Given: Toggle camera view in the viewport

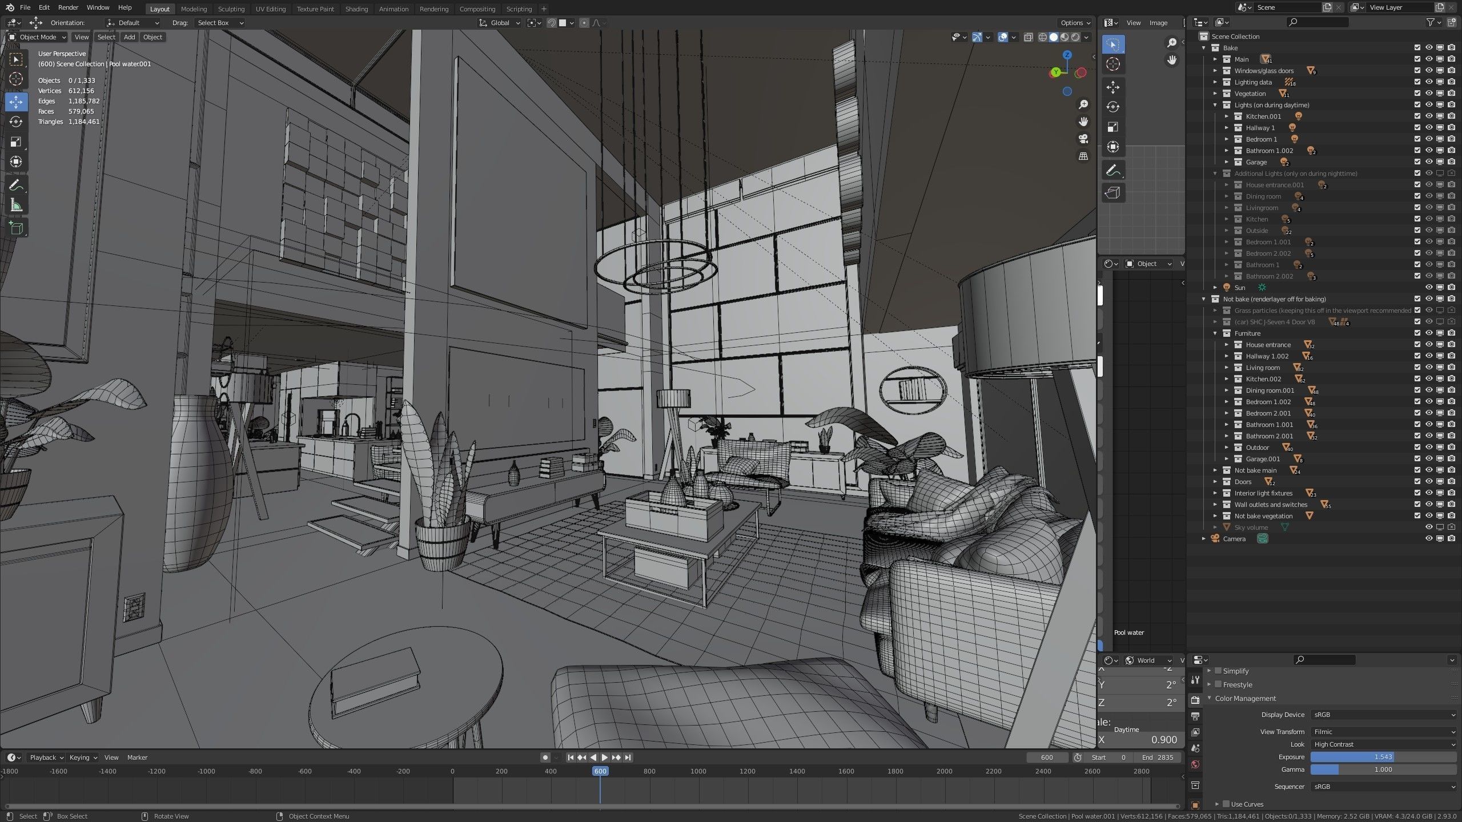Looking at the screenshot, I should tap(1083, 139).
